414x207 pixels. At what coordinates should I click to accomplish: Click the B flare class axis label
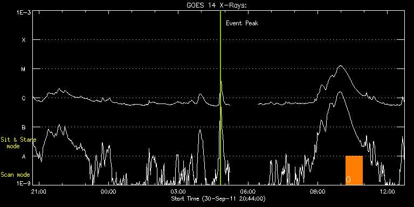[24, 128]
